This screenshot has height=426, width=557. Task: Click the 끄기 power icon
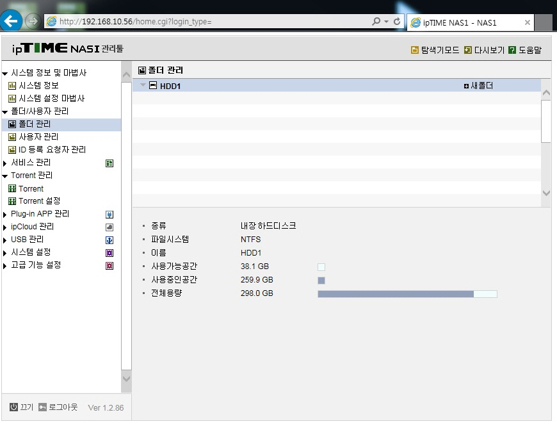pos(13,407)
